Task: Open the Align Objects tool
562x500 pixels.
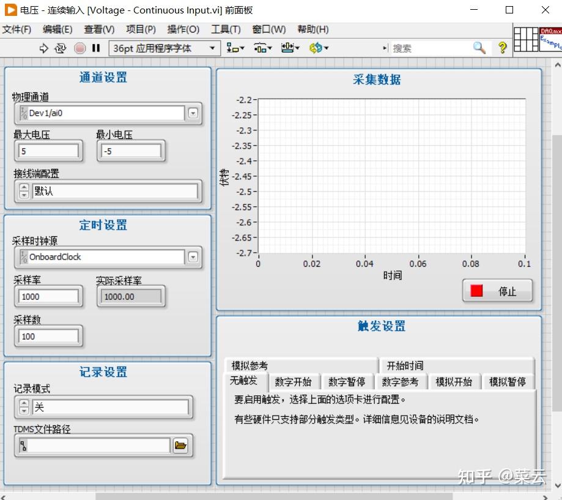Action: pyautogui.click(x=235, y=48)
